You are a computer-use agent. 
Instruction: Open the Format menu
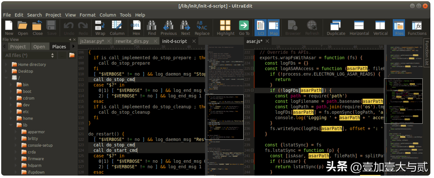click(x=88, y=15)
